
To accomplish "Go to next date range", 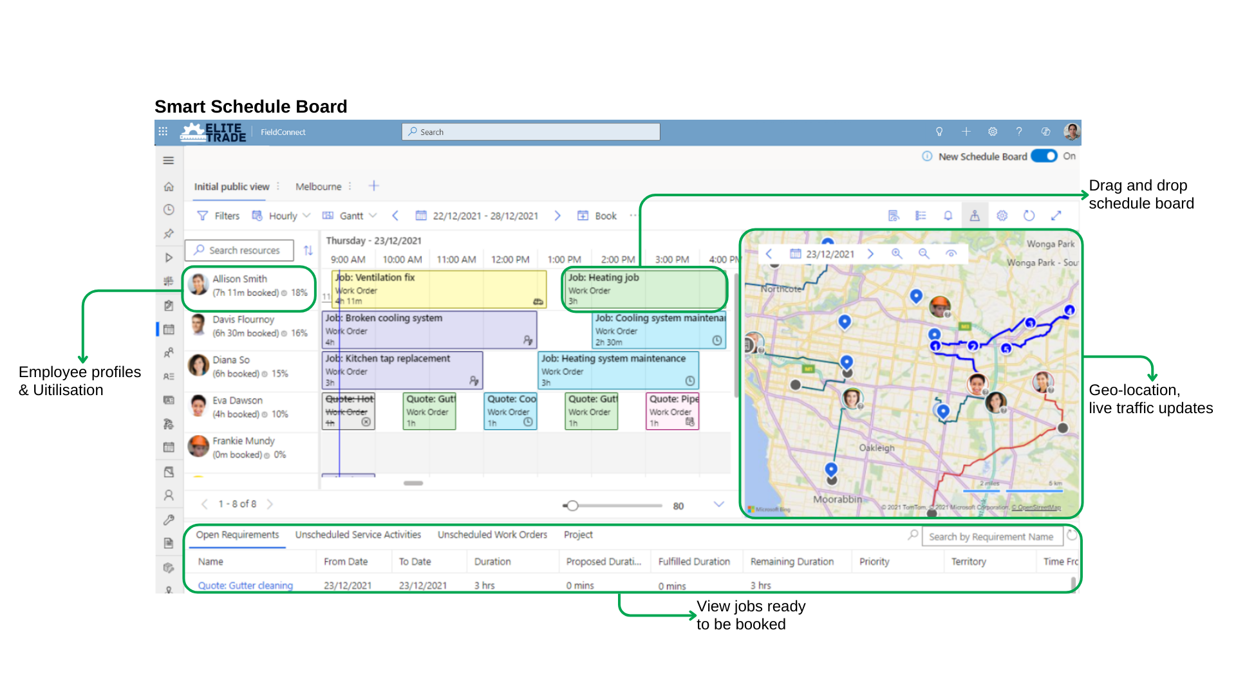I will pyautogui.click(x=557, y=216).
